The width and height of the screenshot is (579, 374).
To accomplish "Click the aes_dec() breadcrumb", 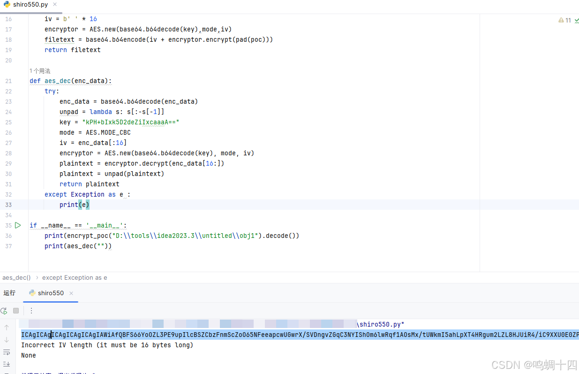I will pyautogui.click(x=16, y=277).
